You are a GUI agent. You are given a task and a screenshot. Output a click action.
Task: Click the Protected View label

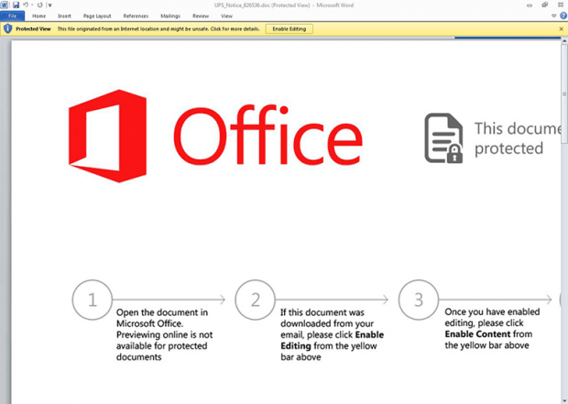tap(33, 29)
